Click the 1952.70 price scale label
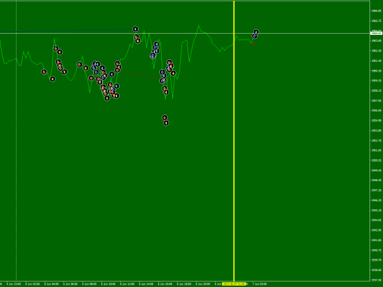Viewport: 383px width, 287px height. (x=376, y=141)
